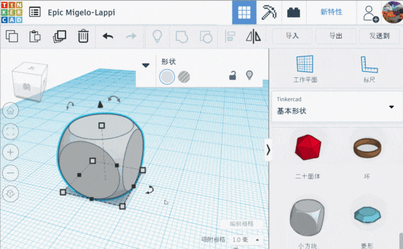The width and height of the screenshot is (403, 249).
Task: Invite a collaborator with add-person icon
Action: point(370,14)
